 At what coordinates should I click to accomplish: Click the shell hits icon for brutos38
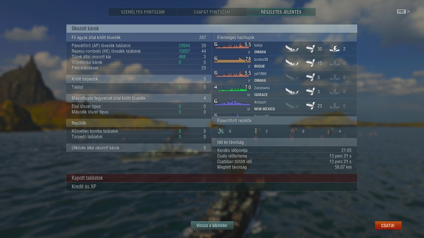(310, 63)
